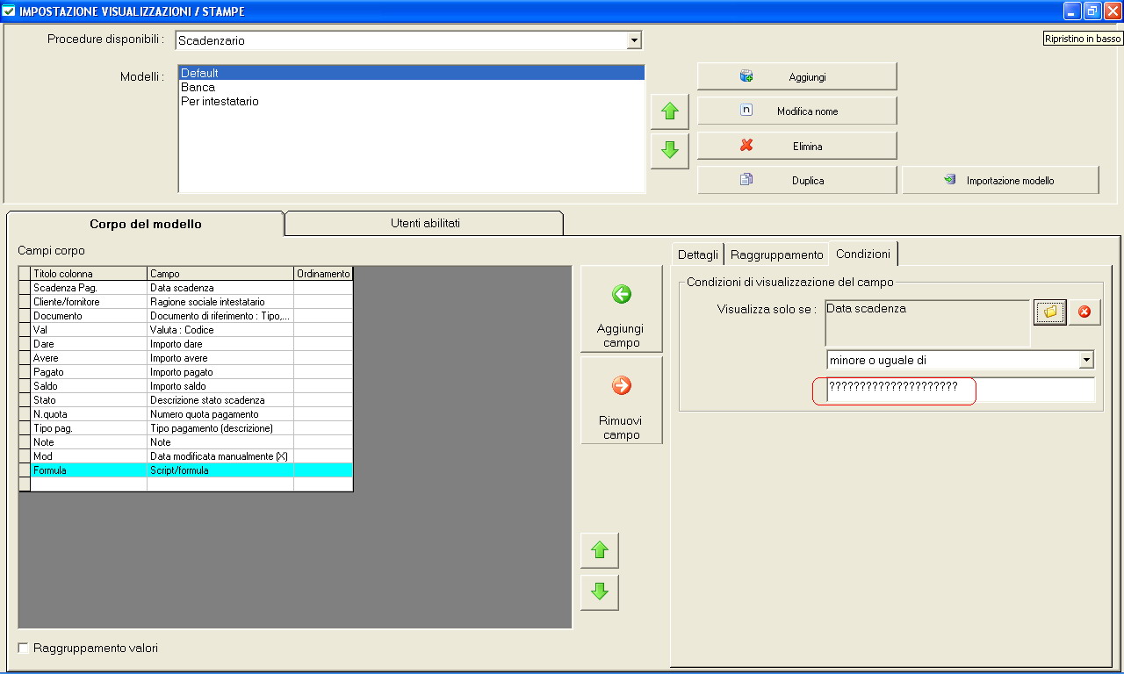This screenshot has width=1124, height=674.
Task: Click the 'Descrizione stato scadenza' cell
Action: tap(220, 400)
